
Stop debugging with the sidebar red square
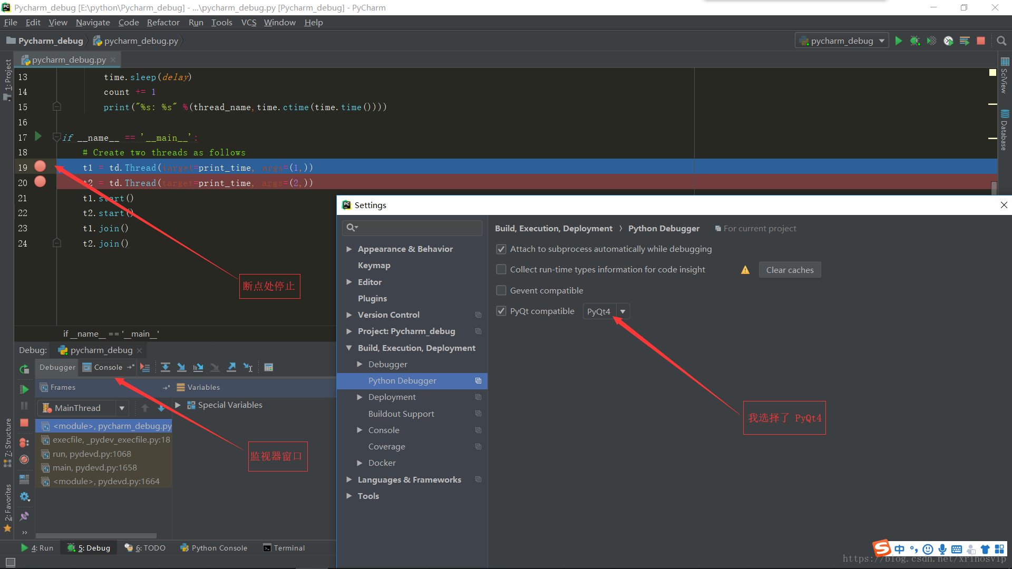tap(24, 423)
